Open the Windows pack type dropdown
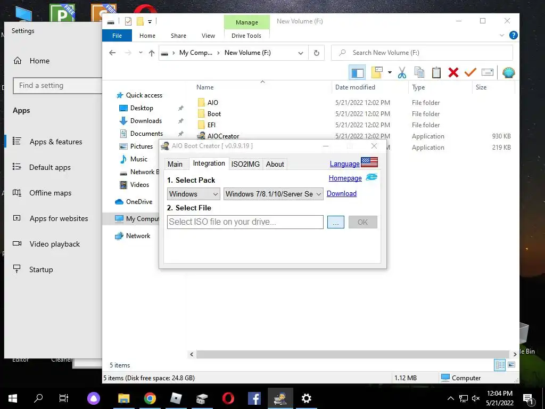Screen dimensions: 545x409 click(x=193, y=194)
